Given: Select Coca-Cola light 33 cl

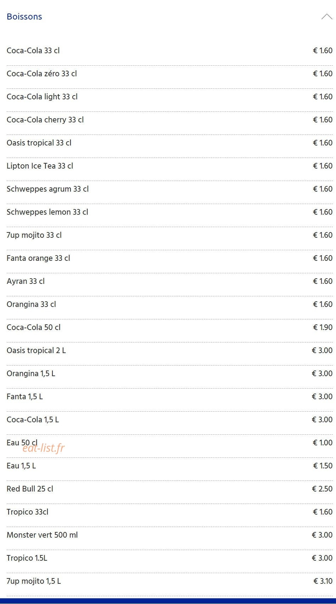Looking at the screenshot, I should pos(169,97).
